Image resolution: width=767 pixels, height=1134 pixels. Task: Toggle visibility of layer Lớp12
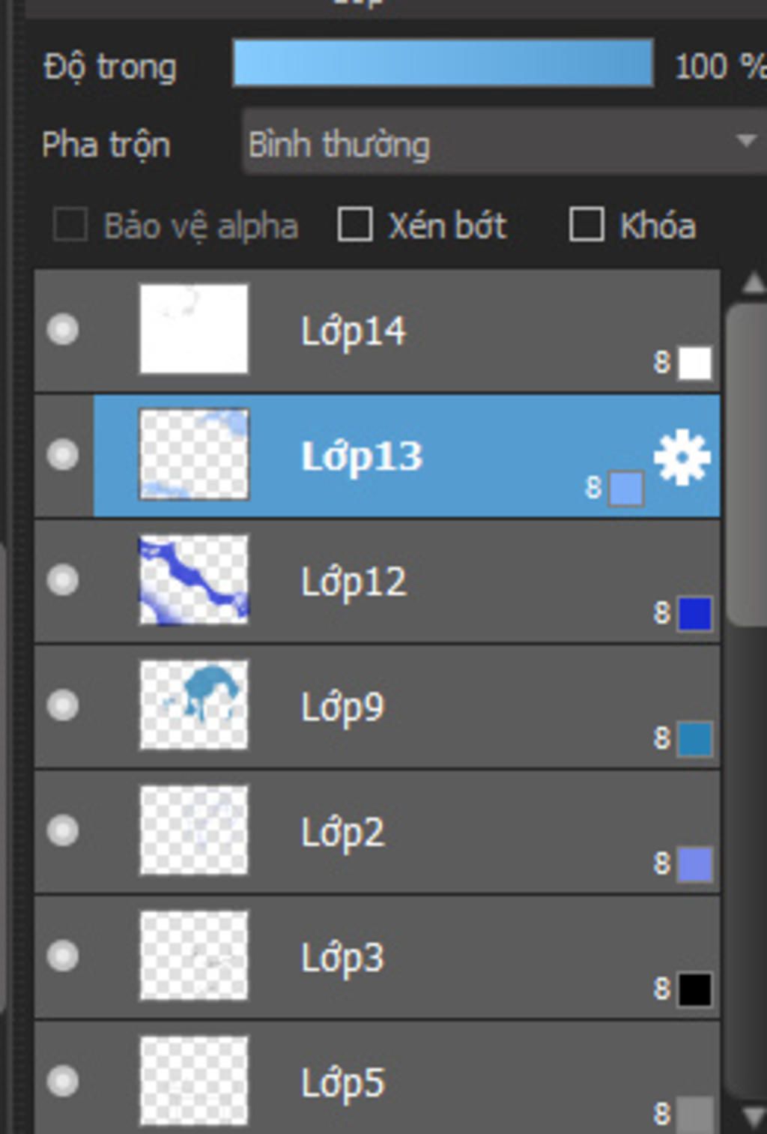pos(63,580)
